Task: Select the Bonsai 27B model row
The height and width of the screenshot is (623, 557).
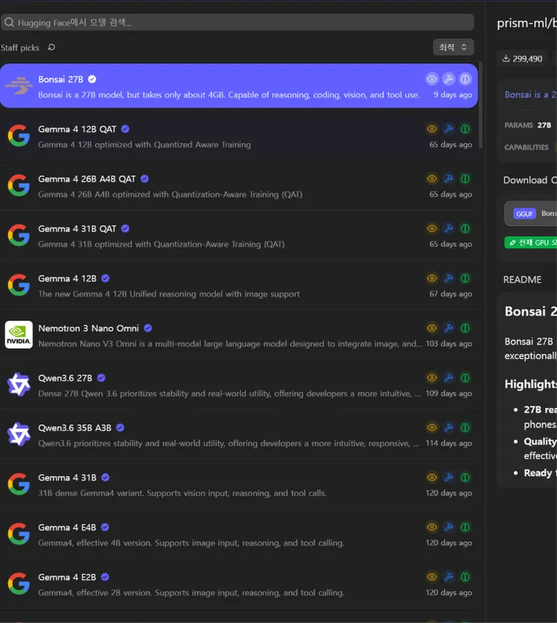Action: [239, 86]
